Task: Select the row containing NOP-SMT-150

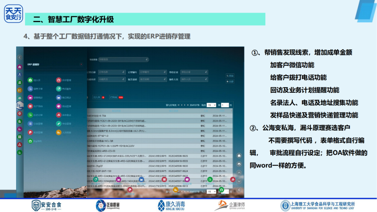Action: pos(160,171)
